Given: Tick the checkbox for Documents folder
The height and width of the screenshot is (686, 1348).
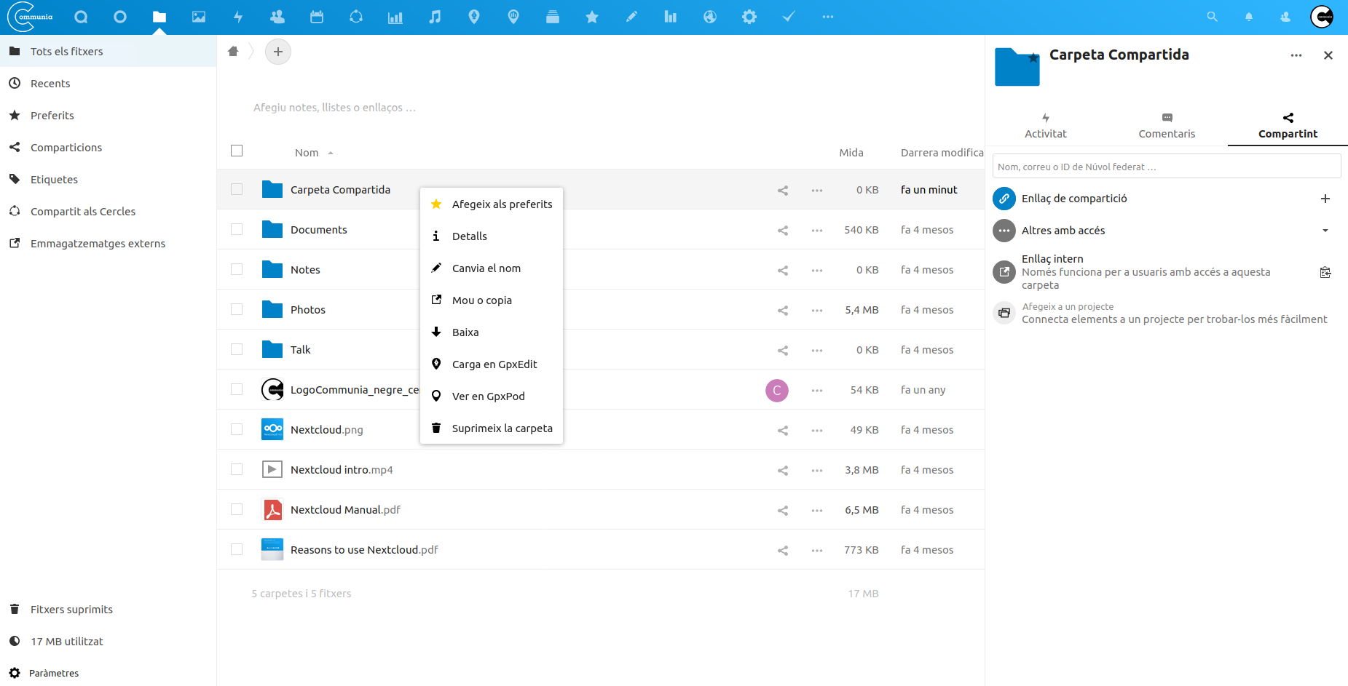Looking at the screenshot, I should pos(237,229).
